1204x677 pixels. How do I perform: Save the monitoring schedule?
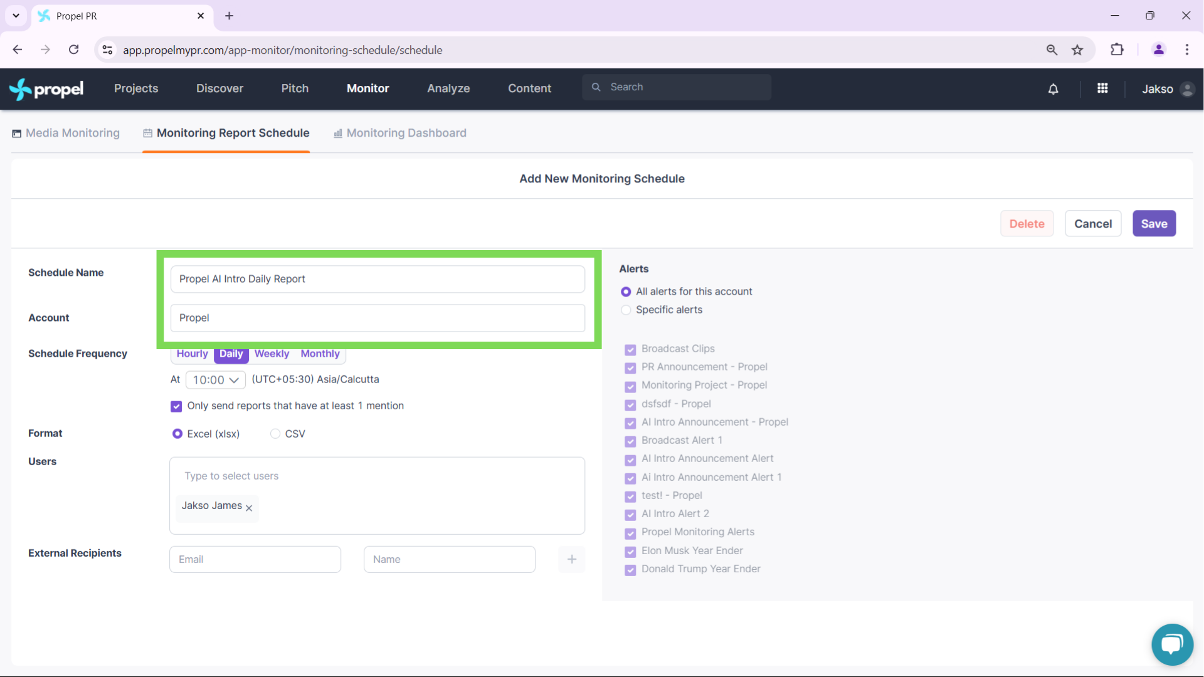click(x=1154, y=224)
